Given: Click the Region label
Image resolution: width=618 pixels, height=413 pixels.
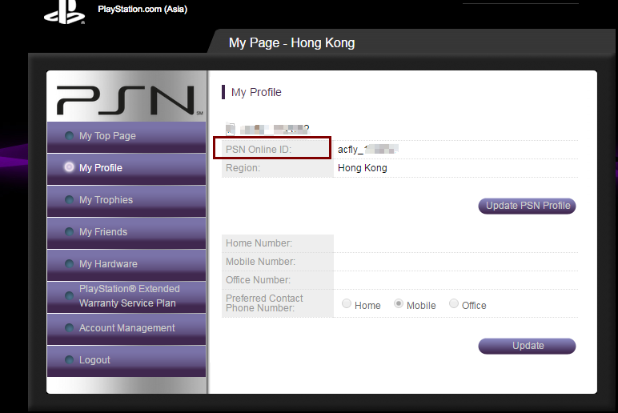Looking at the screenshot, I should pos(243,168).
